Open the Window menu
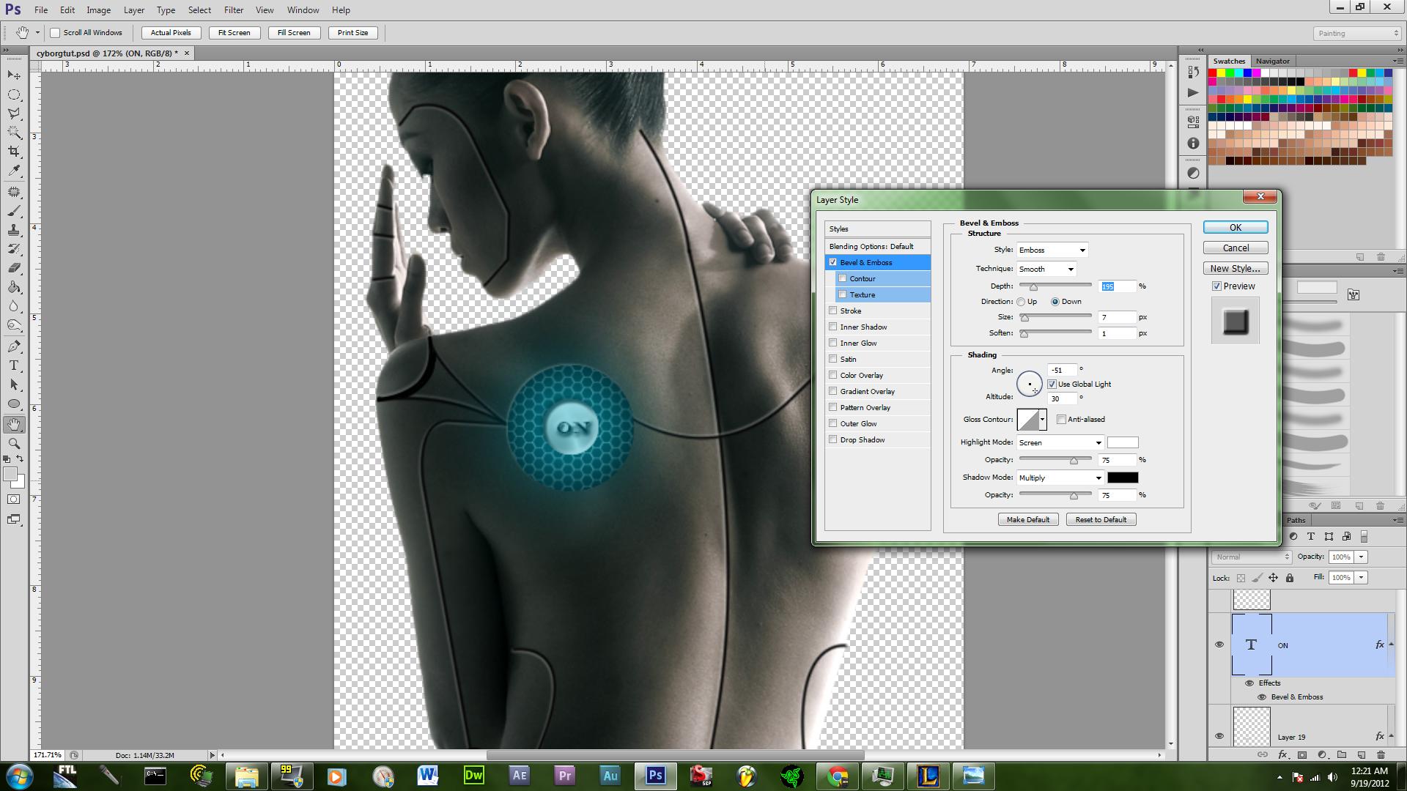1407x791 pixels. [x=303, y=10]
